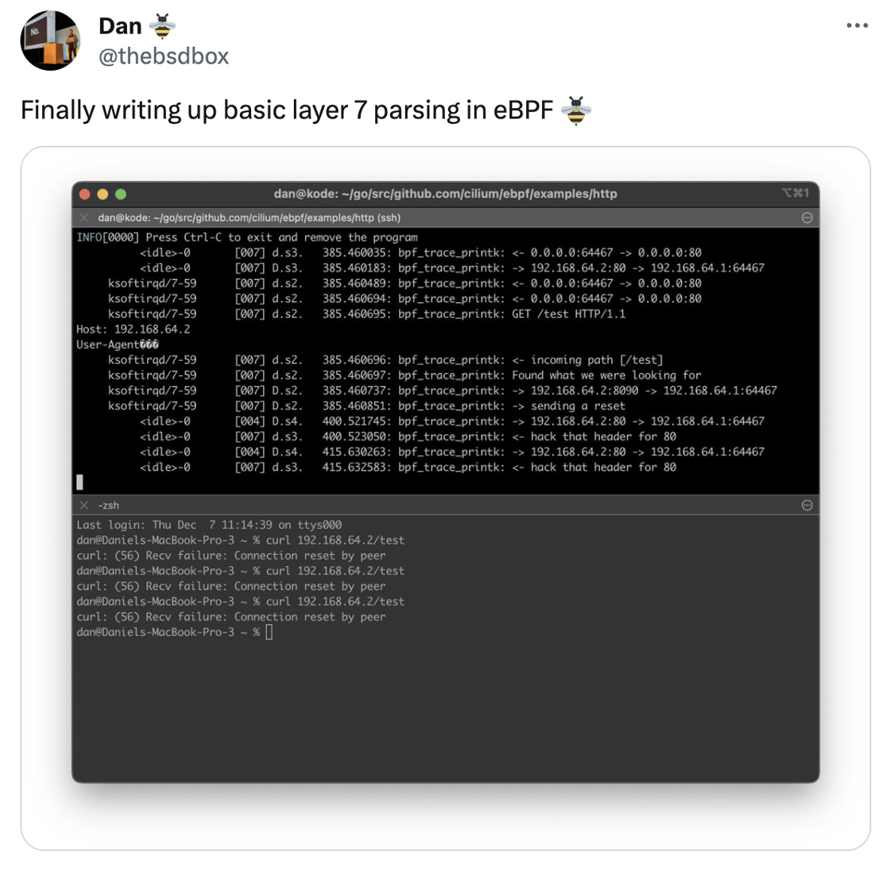Click the yellow minimize window dot
The image size is (890, 872).
click(103, 194)
